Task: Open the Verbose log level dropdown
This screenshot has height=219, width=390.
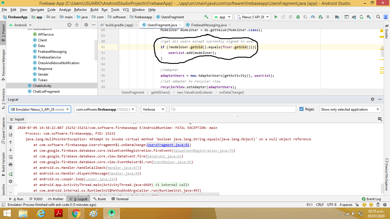Action: point(154,109)
